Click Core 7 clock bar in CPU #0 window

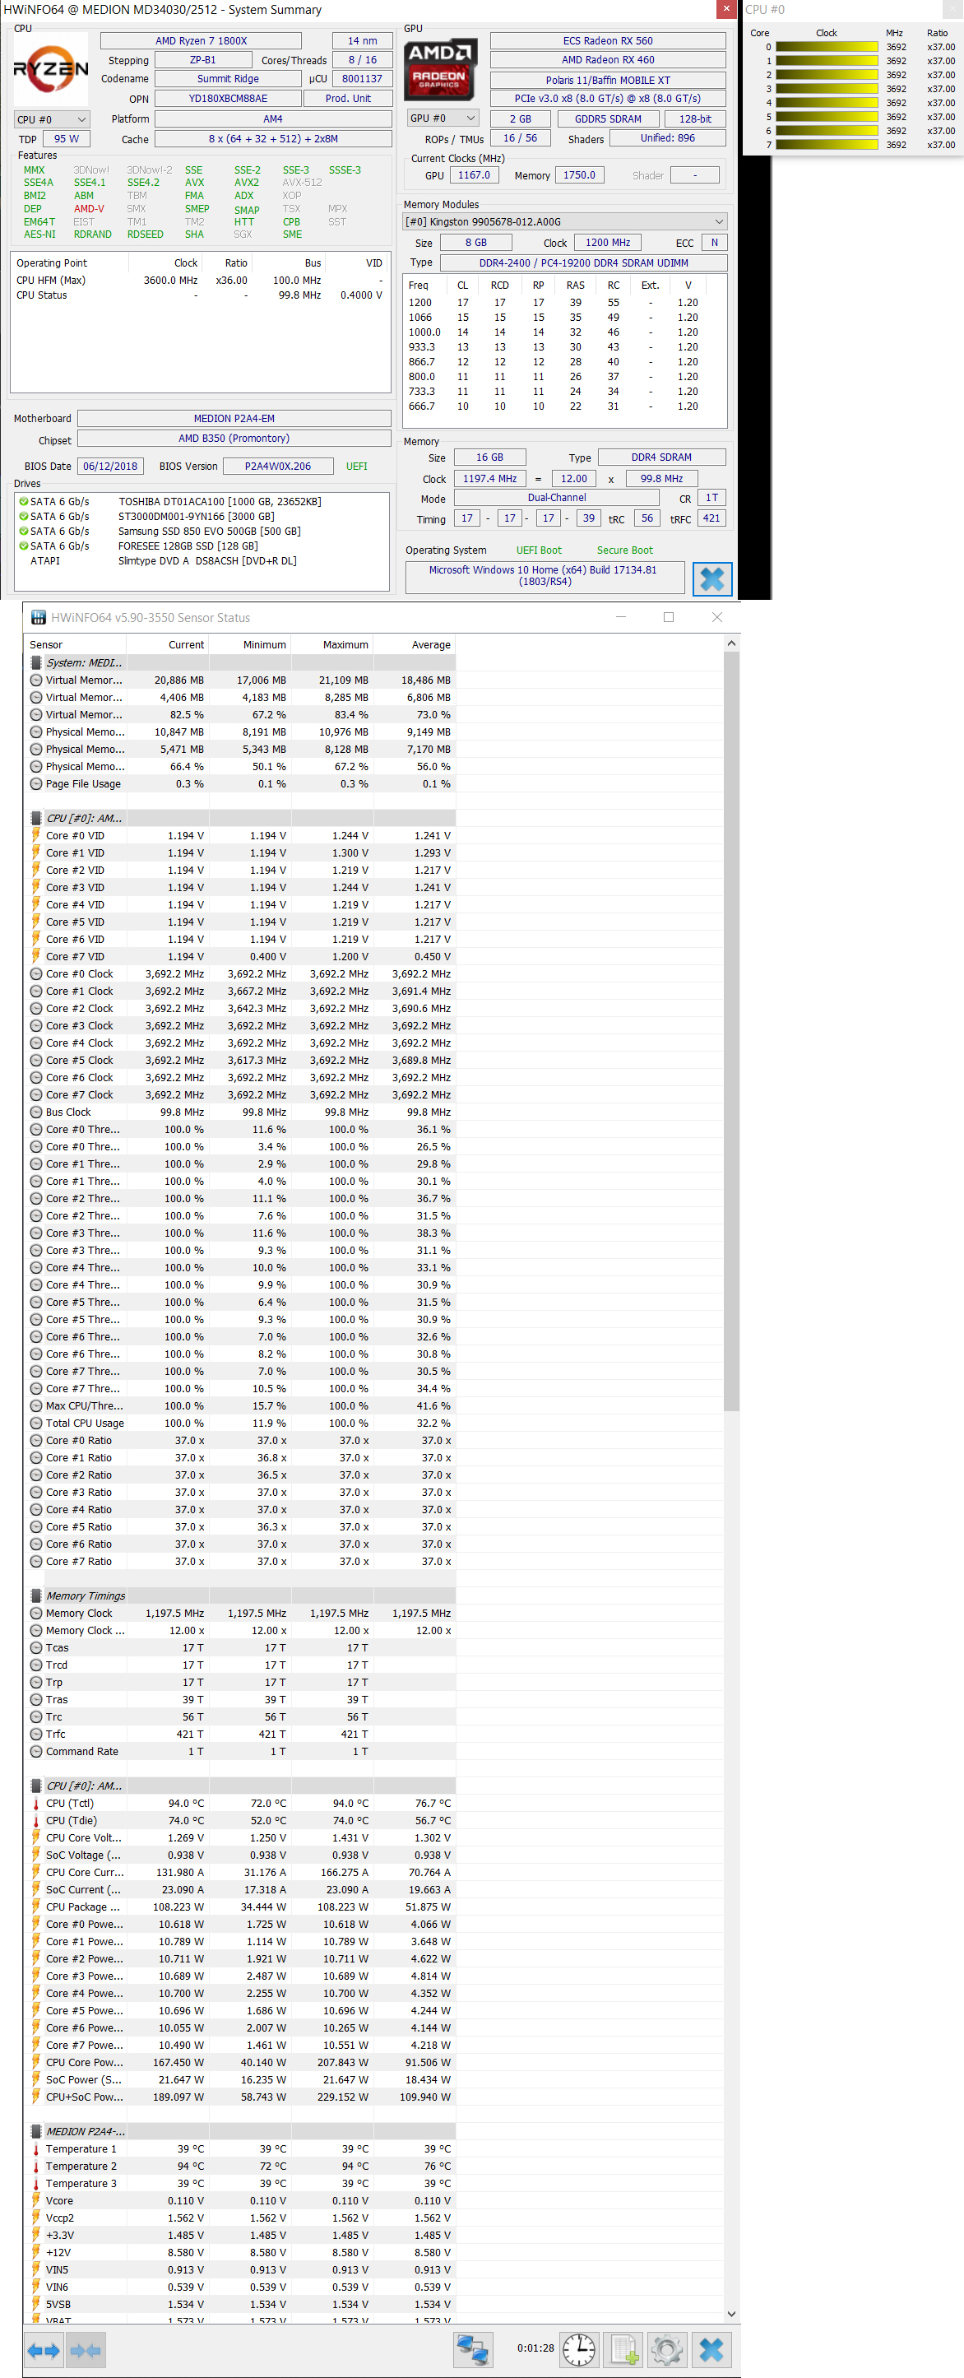pos(827,144)
